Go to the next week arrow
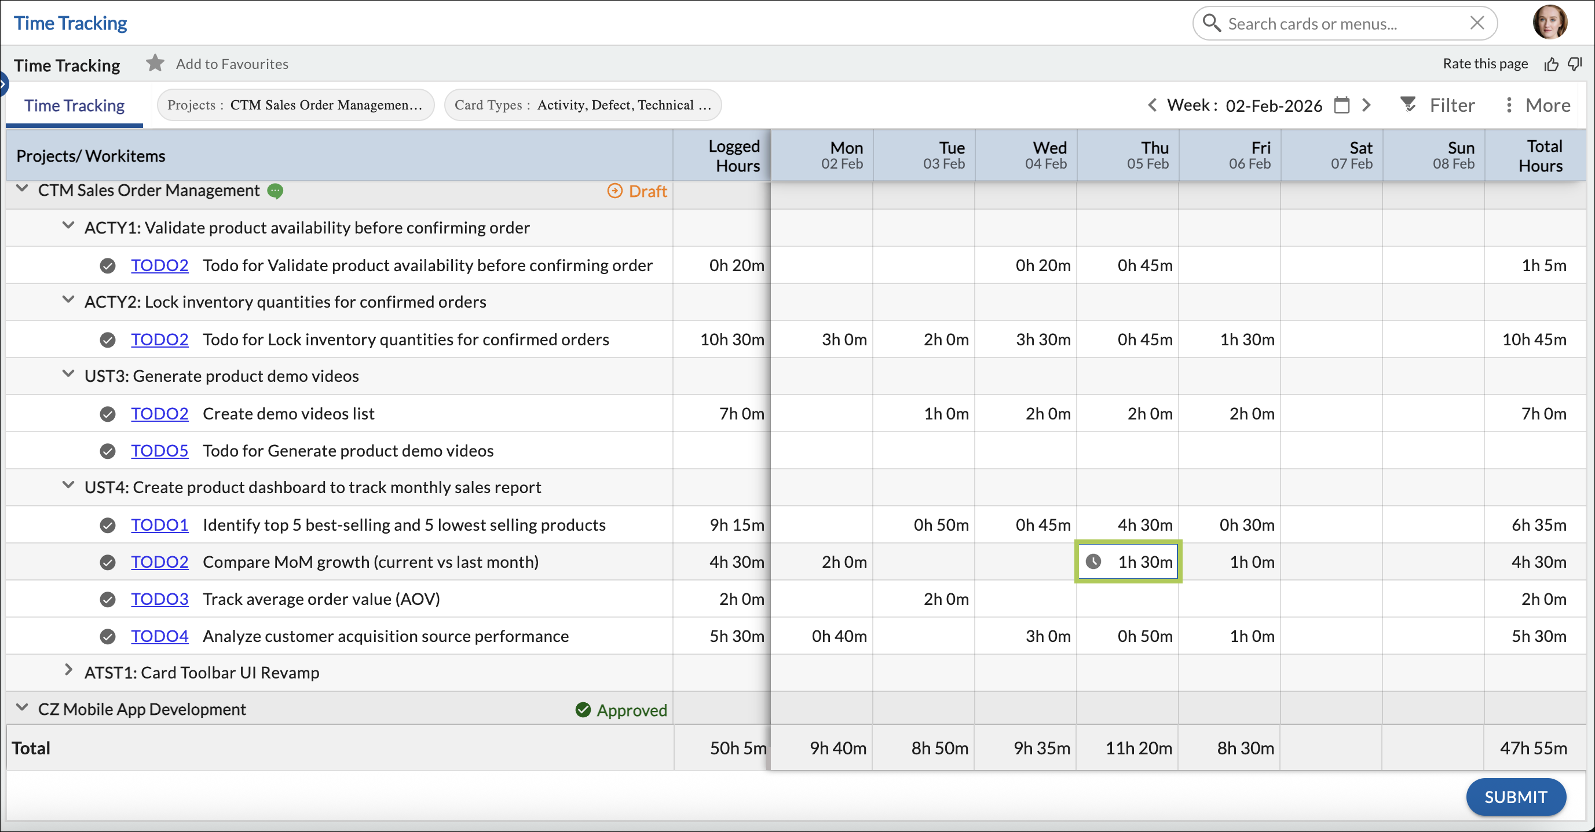Image resolution: width=1595 pixels, height=832 pixels. click(x=1367, y=105)
